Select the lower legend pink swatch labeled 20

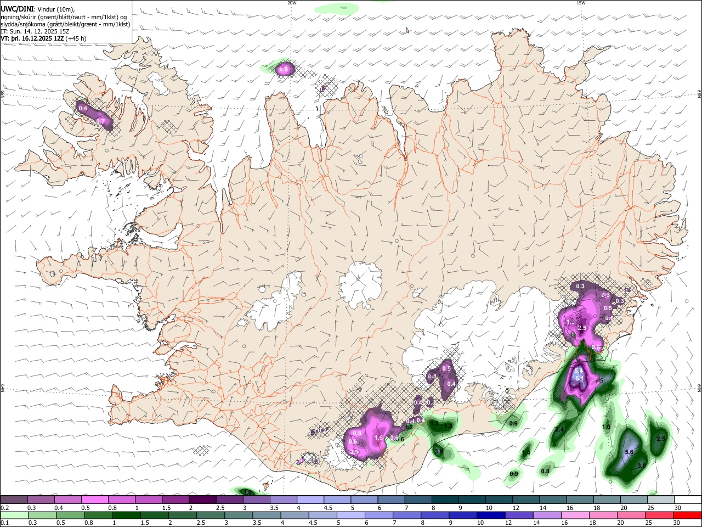click(631, 515)
